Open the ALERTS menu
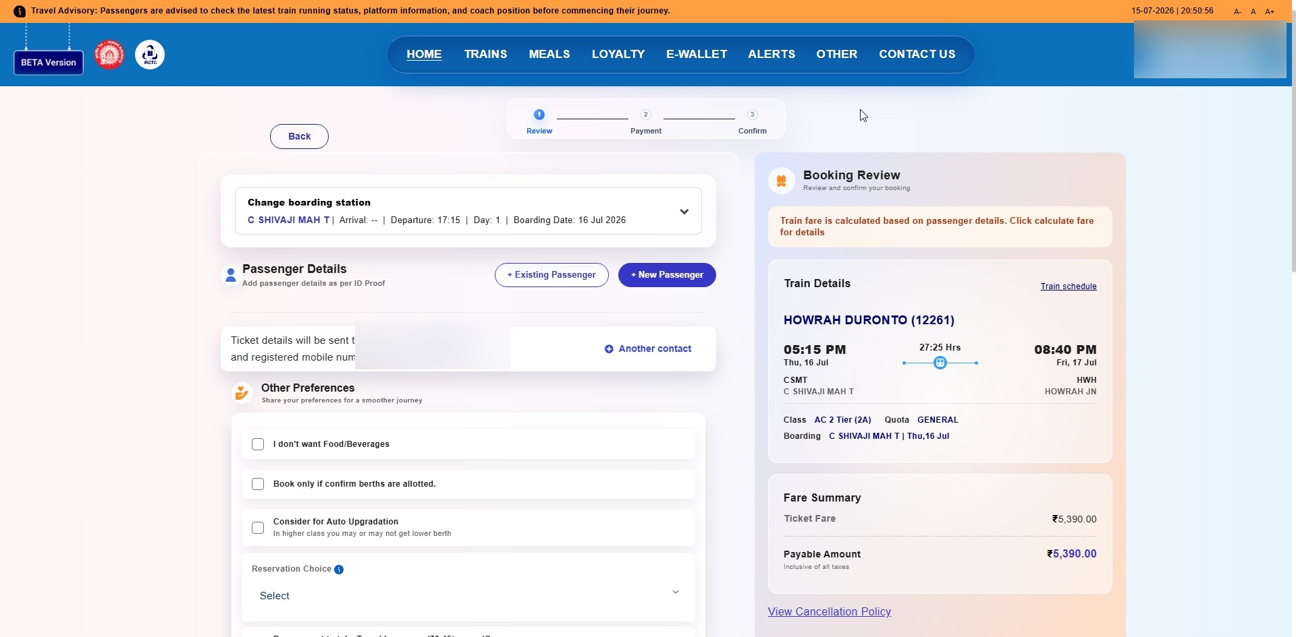This screenshot has width=1296, height=637. (772, 55)
